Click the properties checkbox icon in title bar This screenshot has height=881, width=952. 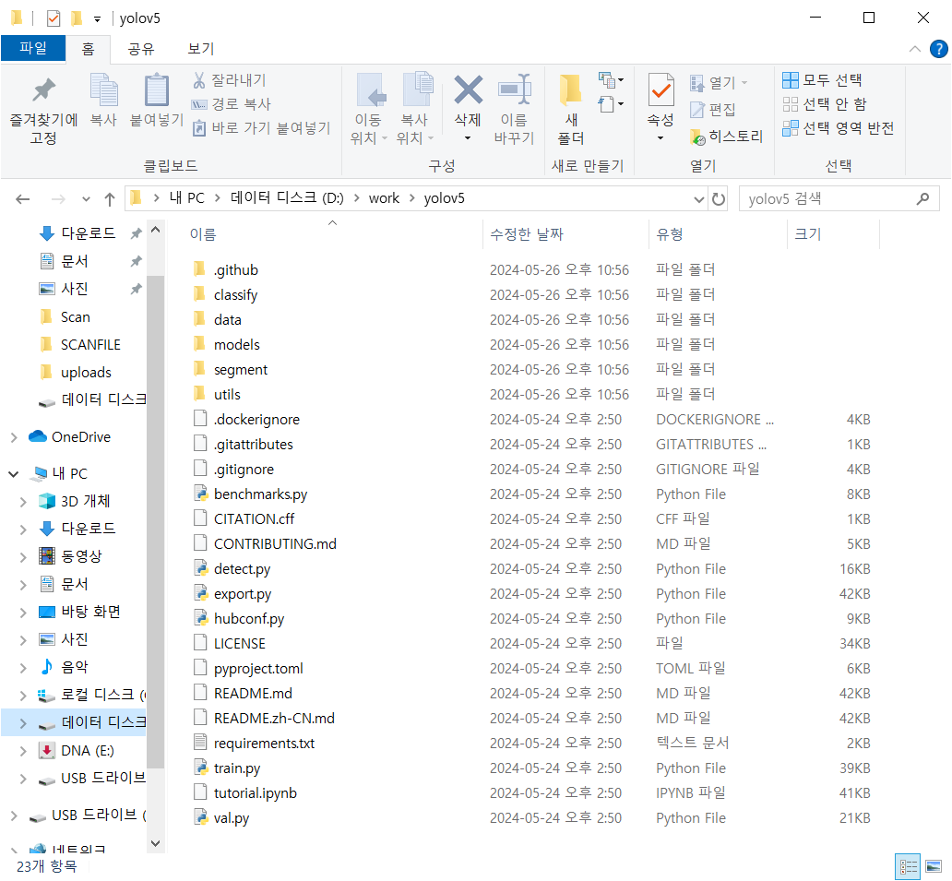pyautogui.click(x=54, y=18)
